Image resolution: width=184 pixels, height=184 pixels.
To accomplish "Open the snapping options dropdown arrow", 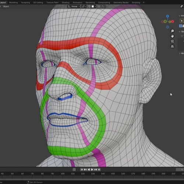I will 95,7.
